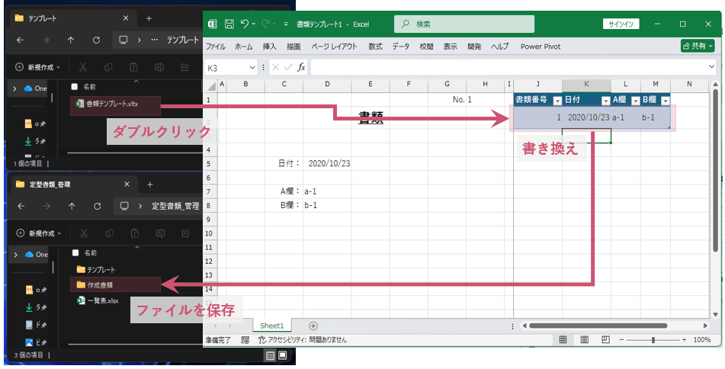Click the refresh icon in テンプレート Explorer window

pyautogui.click(x=96, y=40)
